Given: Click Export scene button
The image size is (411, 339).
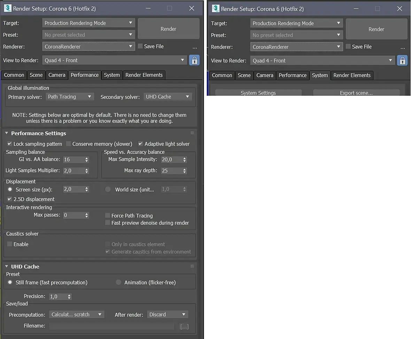Looking at the screenshot, I should 356,93.
